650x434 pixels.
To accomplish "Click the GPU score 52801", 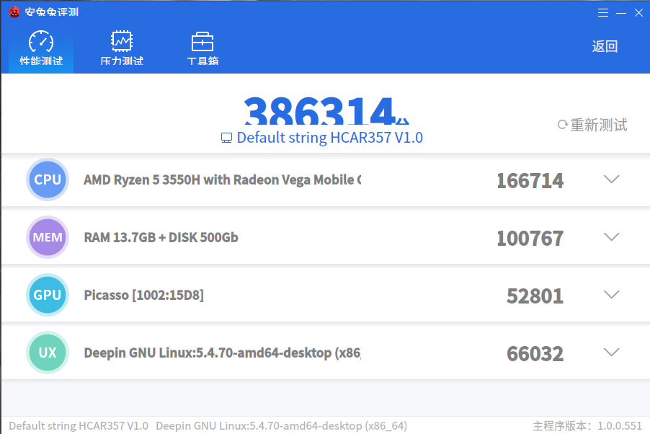I will pos(535,296).
